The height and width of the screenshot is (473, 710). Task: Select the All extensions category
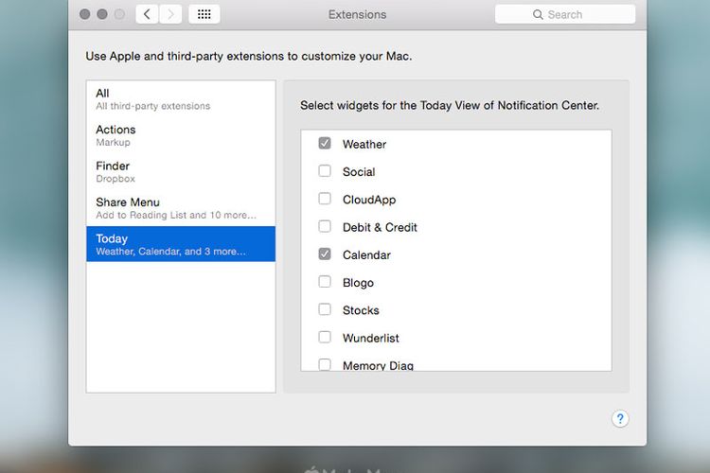pyautogui.click(x=181, y=99)
